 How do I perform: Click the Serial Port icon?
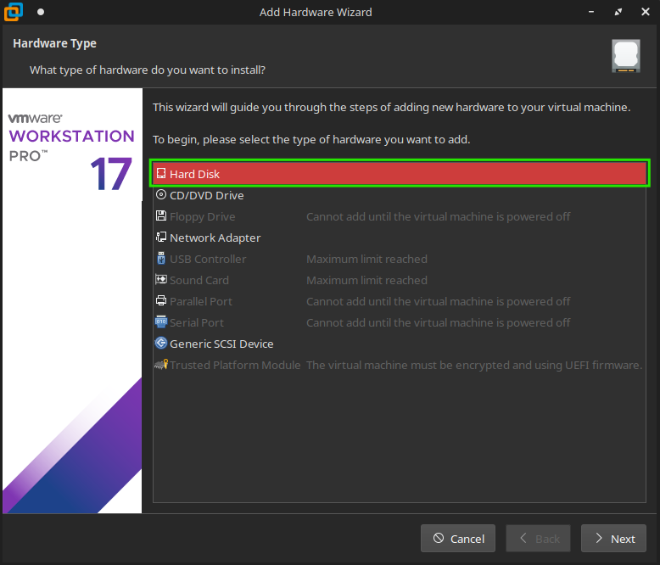pyautogui.click(x=161, y=322)
